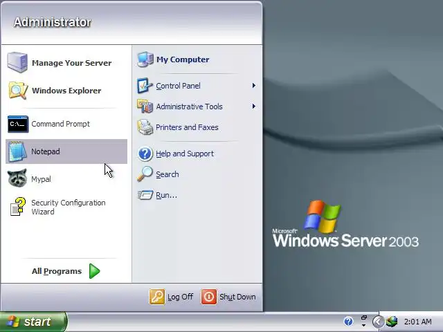
Task: Click the Control Panel checkmark icon
Action: pyautogui.click(x=145, y=85)
